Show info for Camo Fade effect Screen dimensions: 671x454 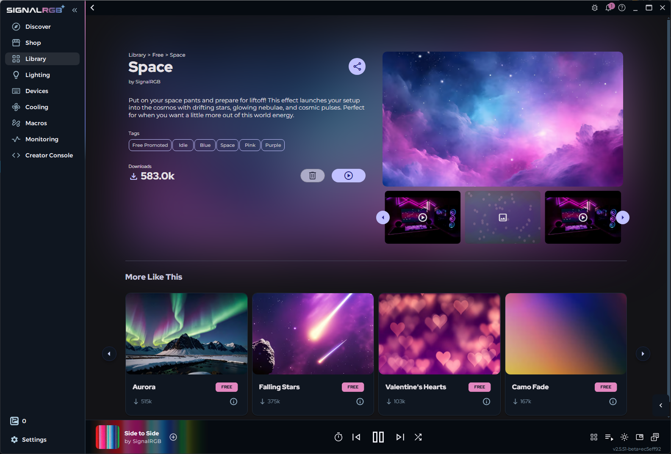pyautogui.click(x=613, y=402)
